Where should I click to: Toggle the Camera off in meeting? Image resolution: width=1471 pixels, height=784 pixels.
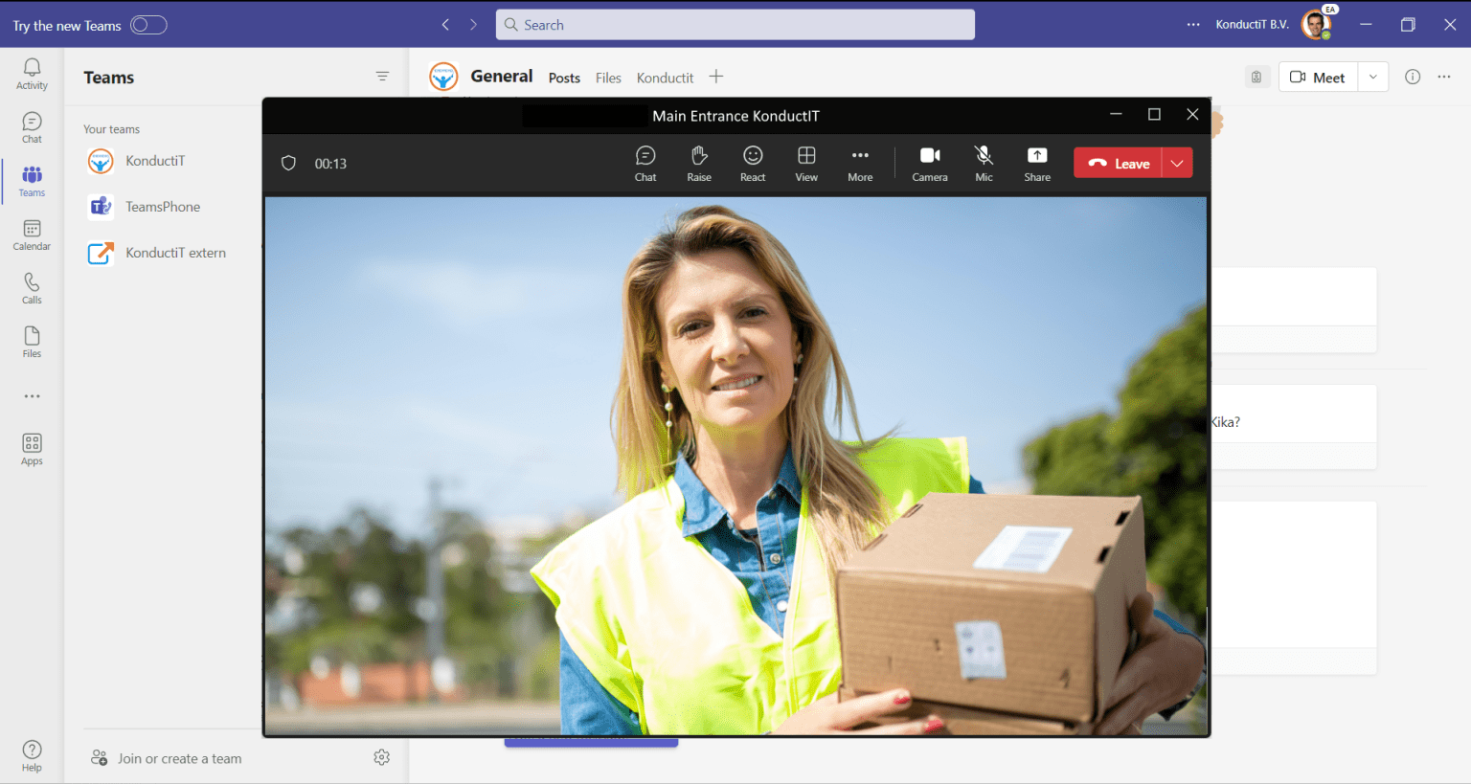(x=929, y=163)
